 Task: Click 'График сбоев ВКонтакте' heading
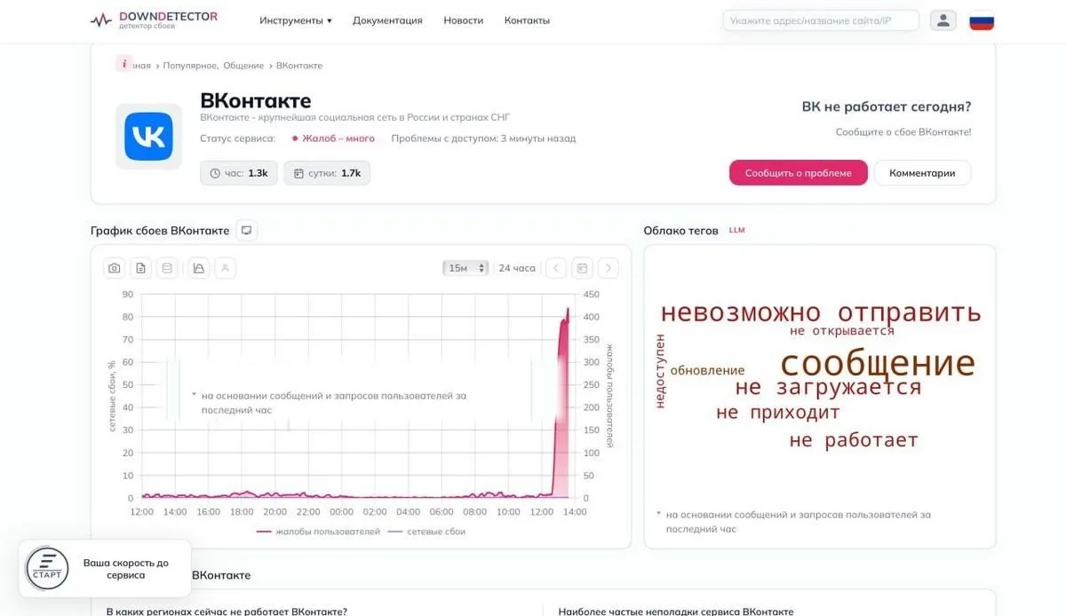coord(160,231)
